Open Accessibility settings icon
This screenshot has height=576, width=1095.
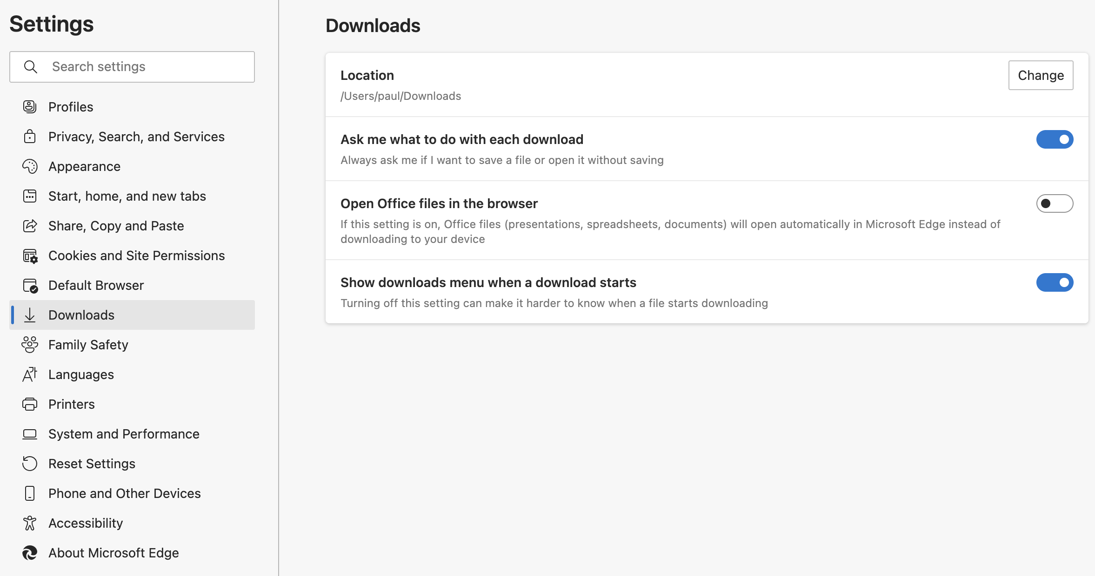coord(29,523)
